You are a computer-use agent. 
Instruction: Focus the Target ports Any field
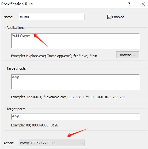tap(75, 117)
